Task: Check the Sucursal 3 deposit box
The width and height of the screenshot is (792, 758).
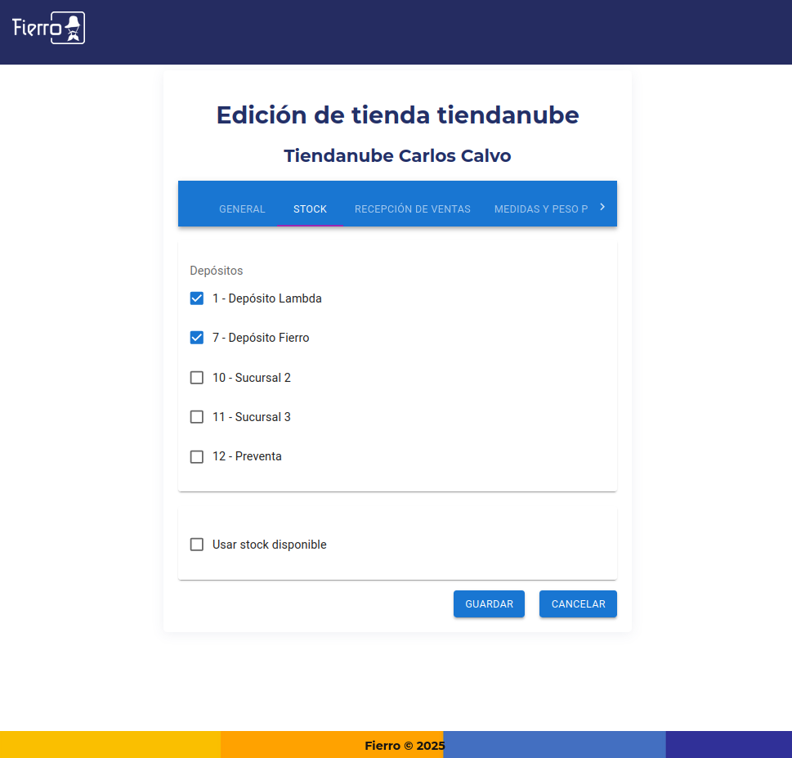Action: (x=197, y=417)
